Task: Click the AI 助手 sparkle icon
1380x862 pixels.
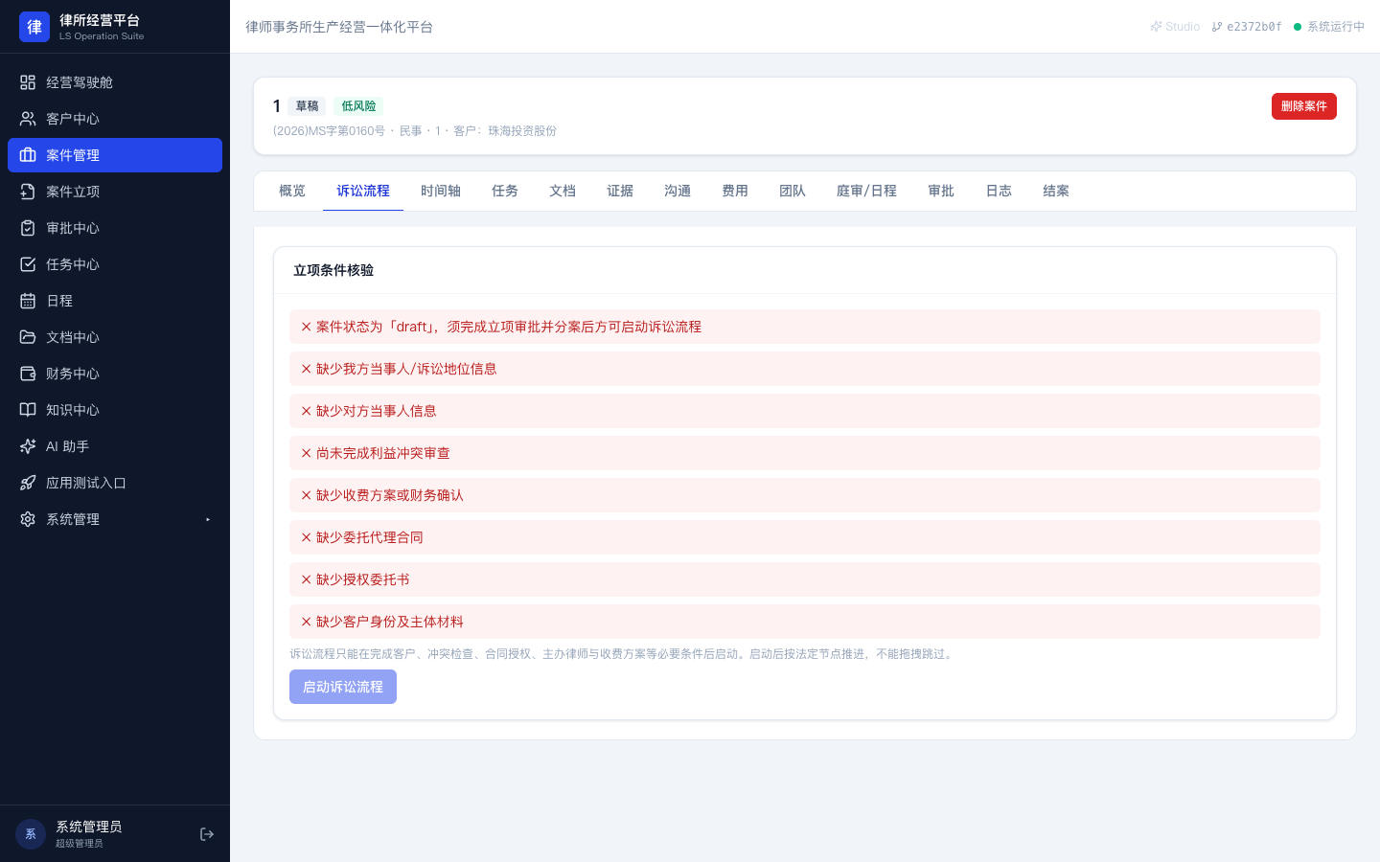Action: [x=28, y=446]
